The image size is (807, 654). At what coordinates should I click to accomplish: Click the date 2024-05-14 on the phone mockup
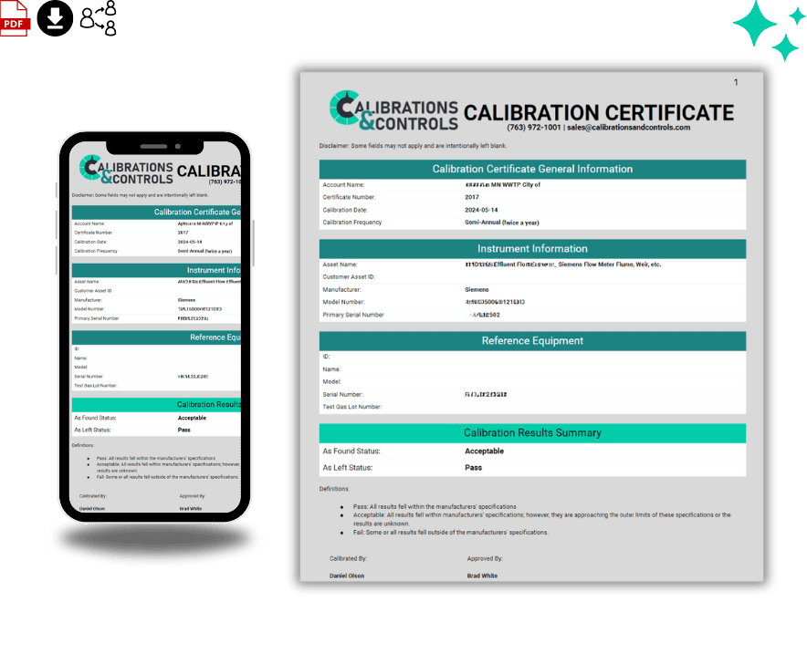(190, 242)
